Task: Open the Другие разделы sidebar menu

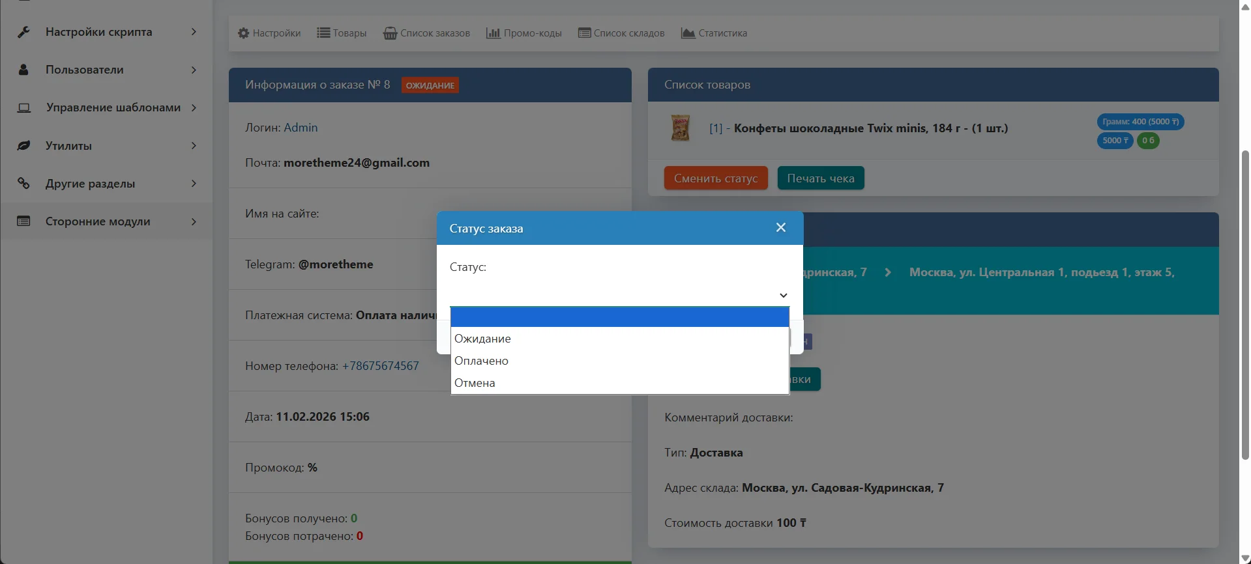Action: pos(90,184)
